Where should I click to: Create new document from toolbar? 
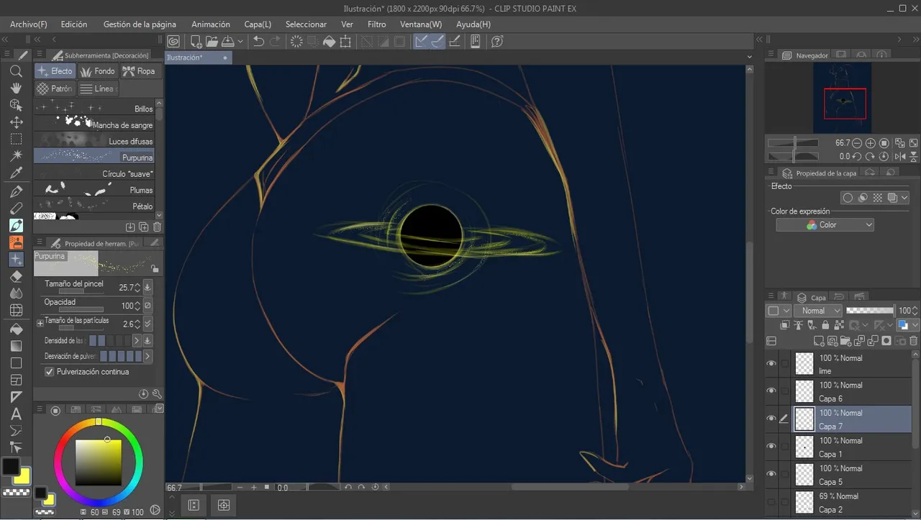coord(195,42)
